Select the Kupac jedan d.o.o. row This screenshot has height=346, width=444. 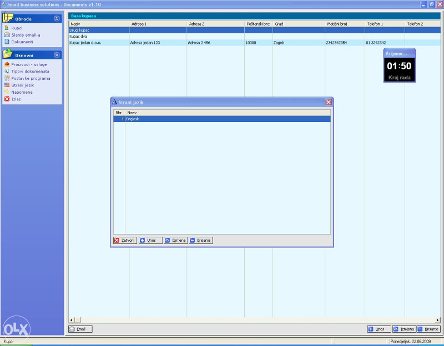[254, 43]
